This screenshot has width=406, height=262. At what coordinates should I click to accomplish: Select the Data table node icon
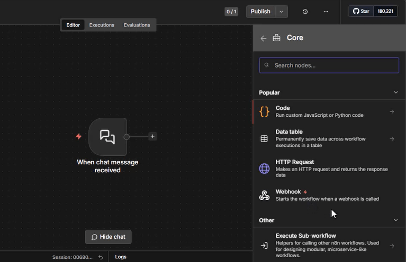tap(264, 139)
